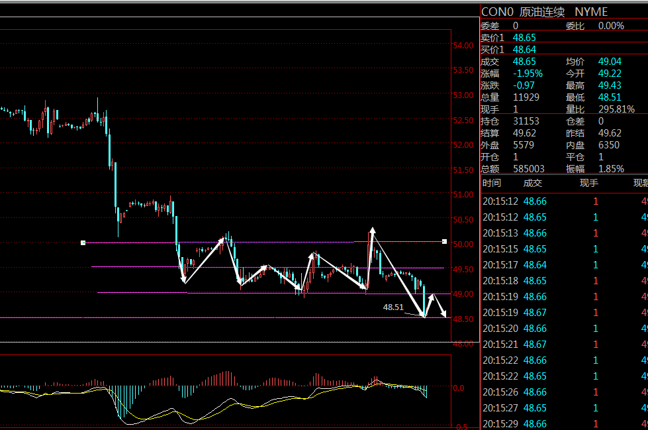Click the 最高 value 49.43 in quote panel
This screenshot has width=648, height=430.
point(610,85)
